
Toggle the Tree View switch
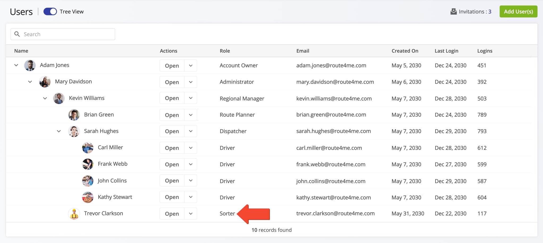click(x=50, y=12)
